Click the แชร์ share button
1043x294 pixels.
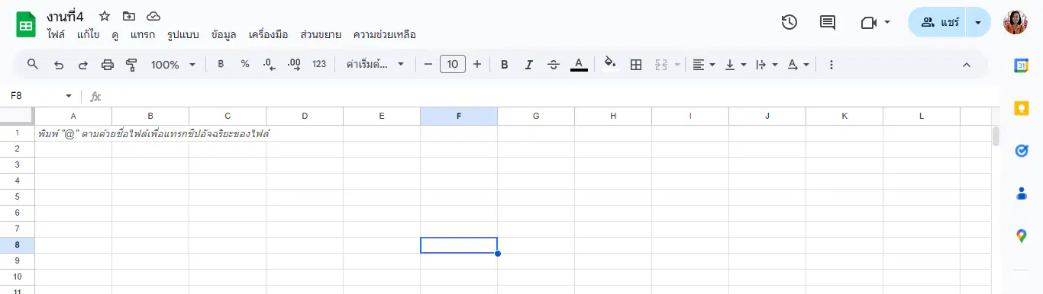click(x=938, y=23)
